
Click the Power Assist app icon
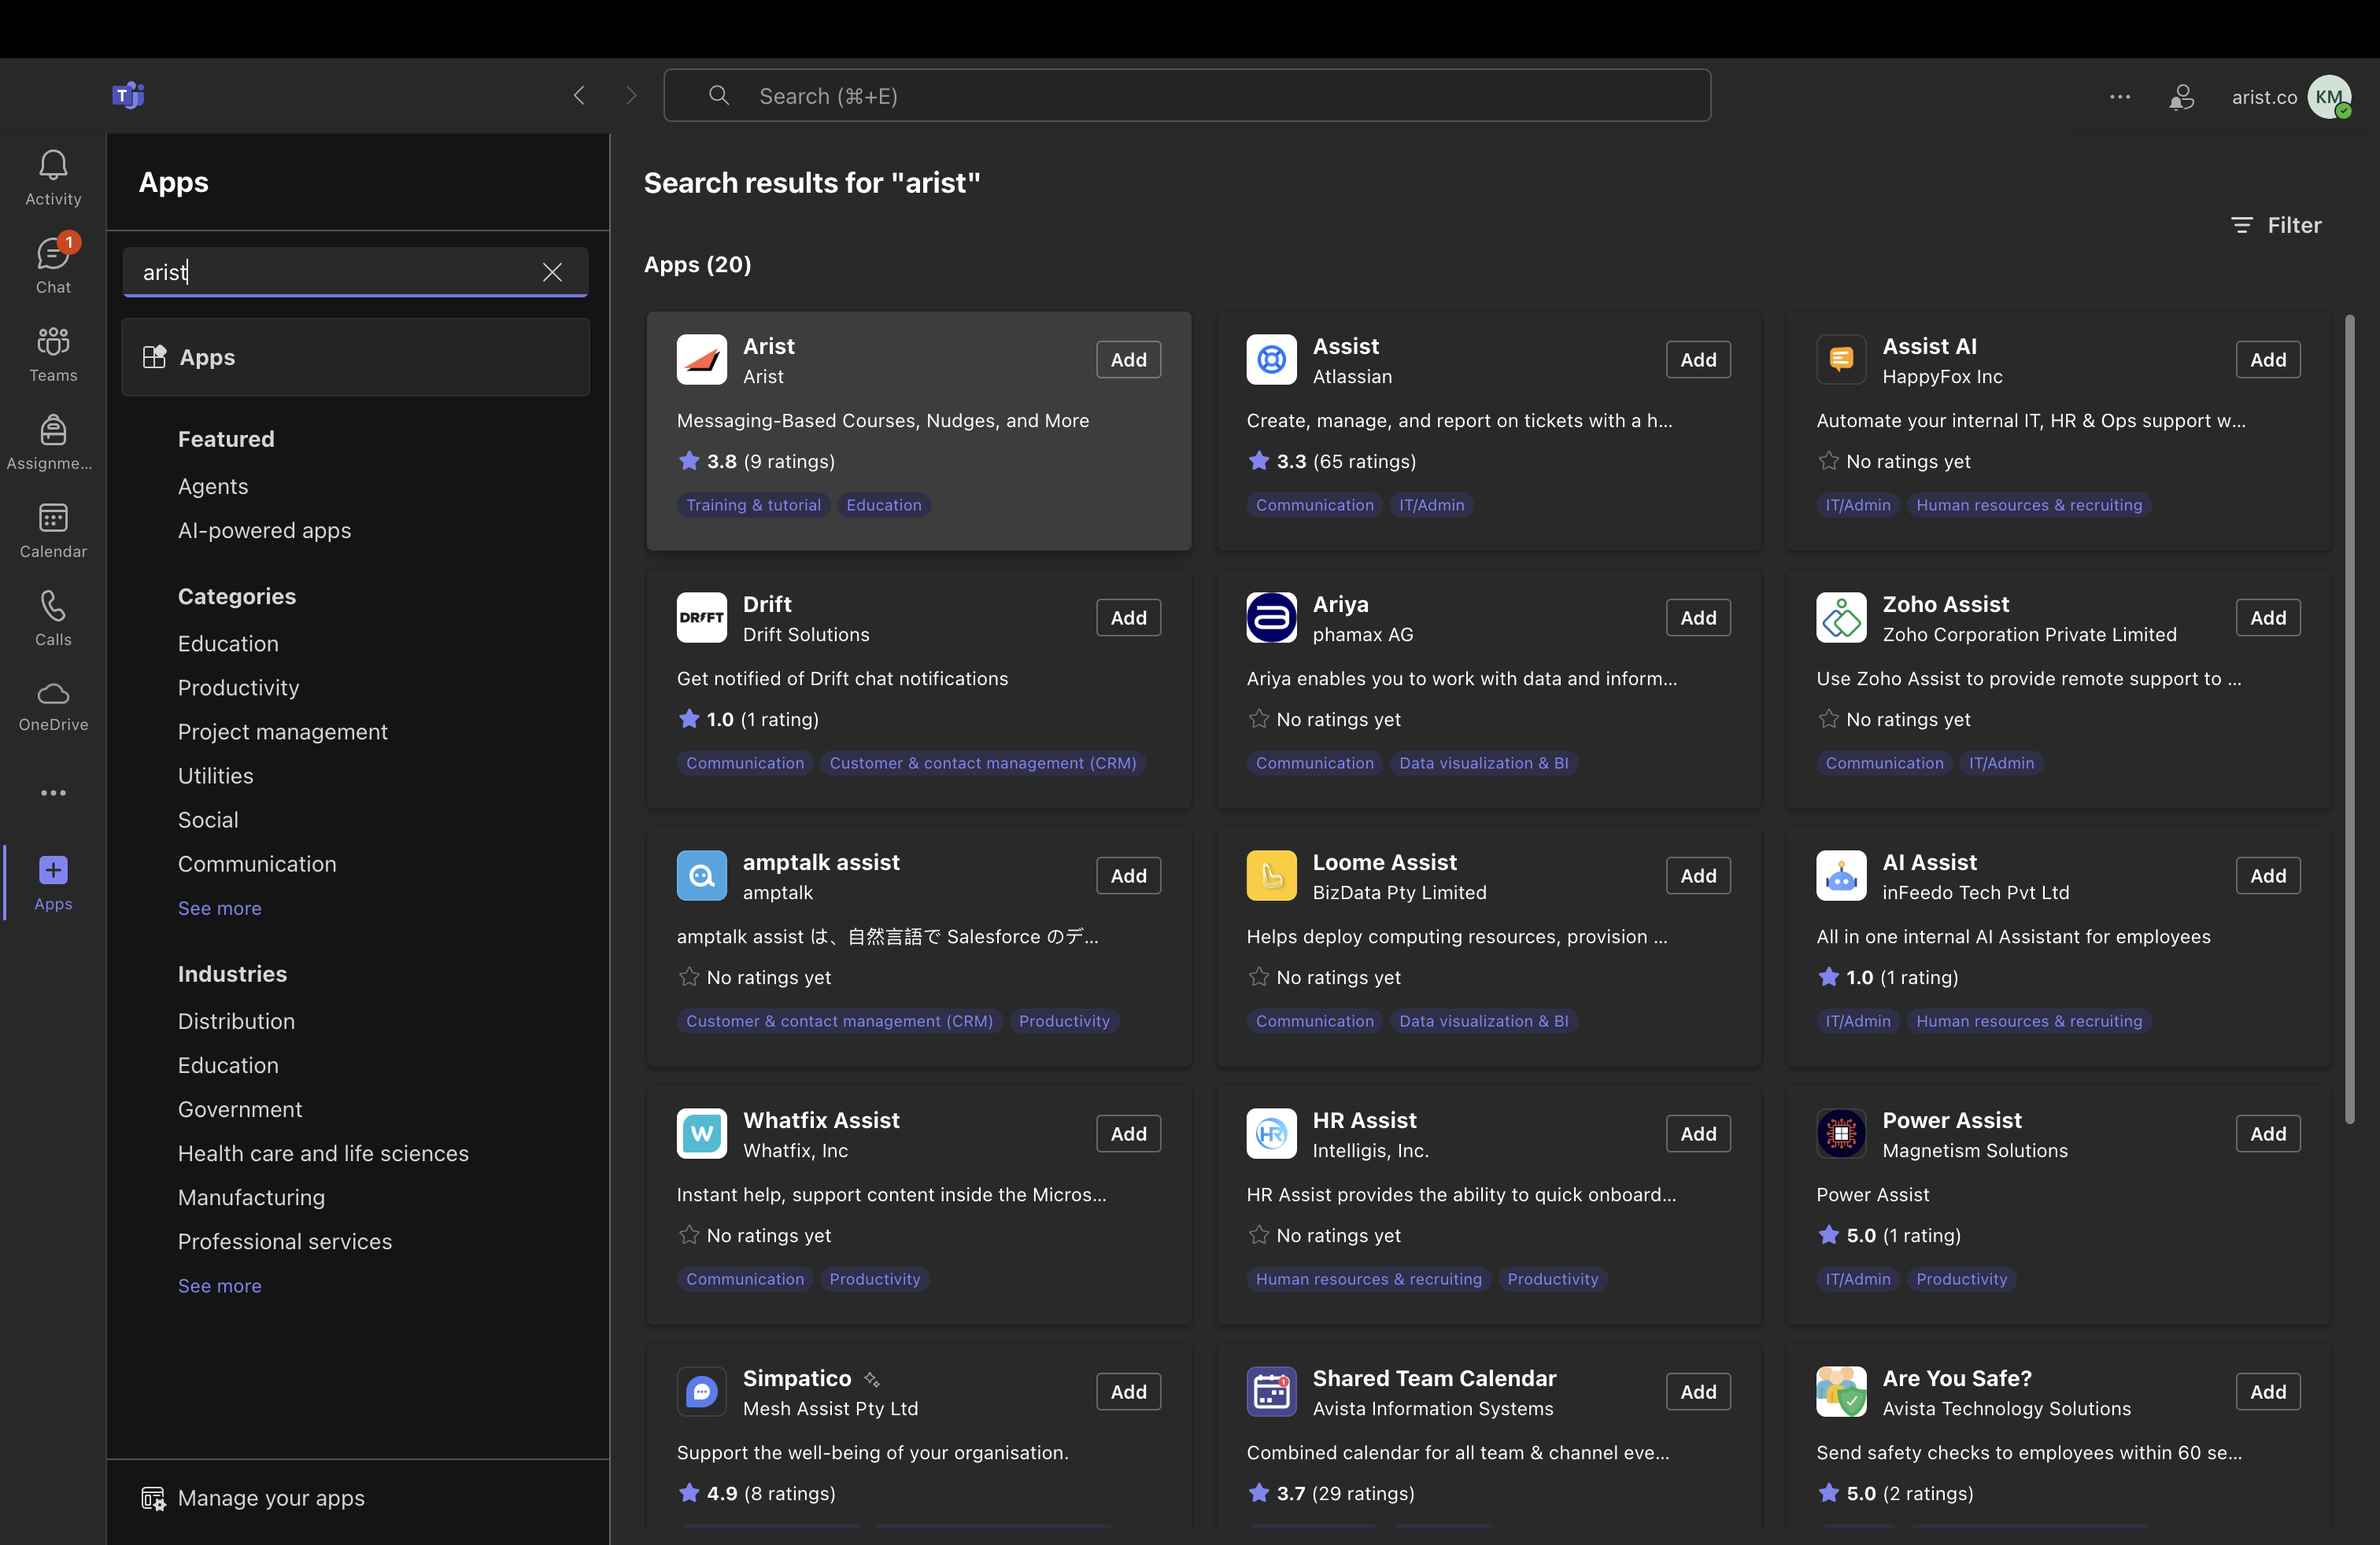[x=1841, y=1134]
